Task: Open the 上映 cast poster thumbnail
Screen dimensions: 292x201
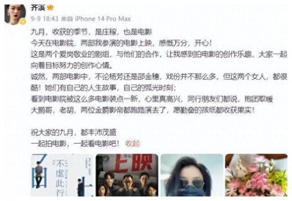Action: [x=127, y=175]
